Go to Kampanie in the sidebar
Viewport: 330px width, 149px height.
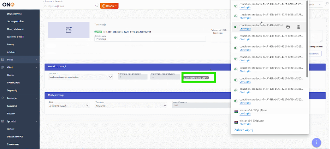[12, 106]
